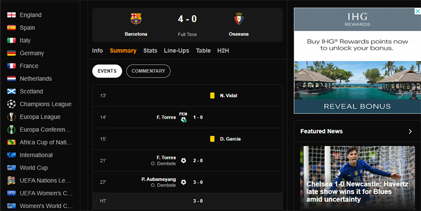Open the World Cup sidebar link
The height and width of the screenshot is (211, 421).
click(x=34, y=168)
